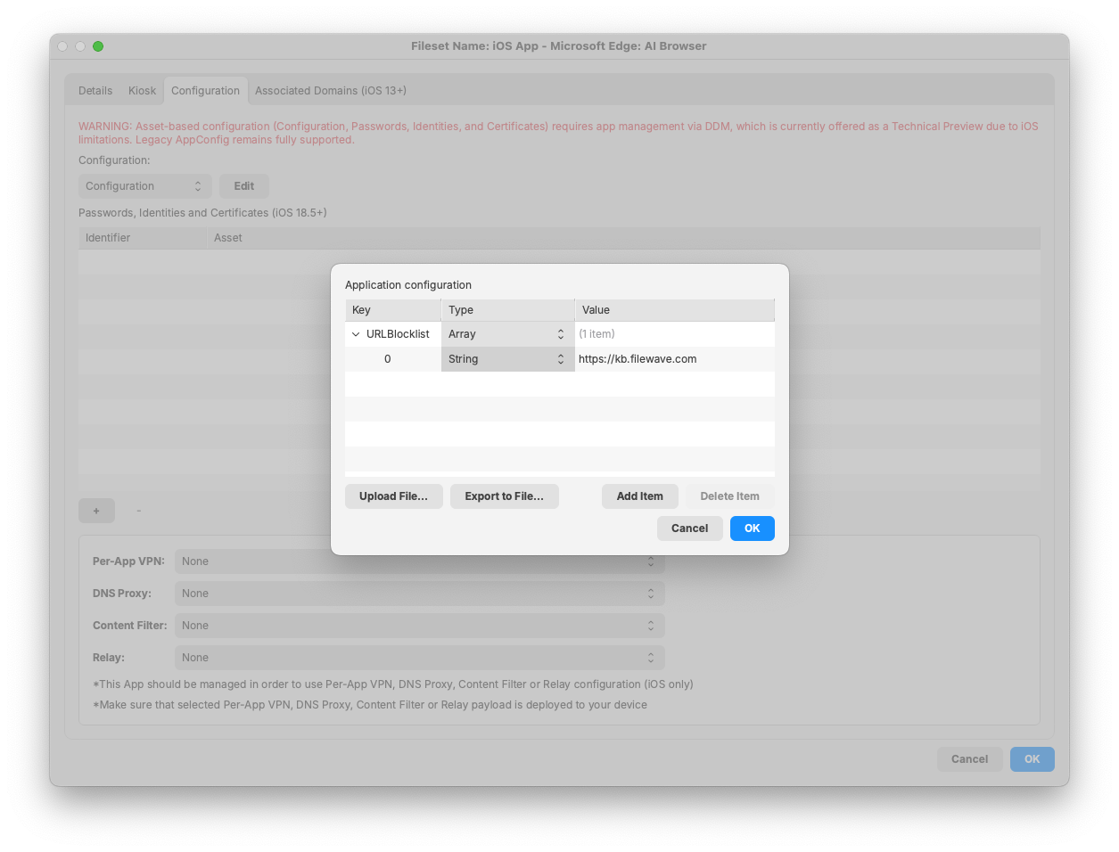1119x852 pixels.
Task: Click Upload File button
Action: click(x=393, y=496)
